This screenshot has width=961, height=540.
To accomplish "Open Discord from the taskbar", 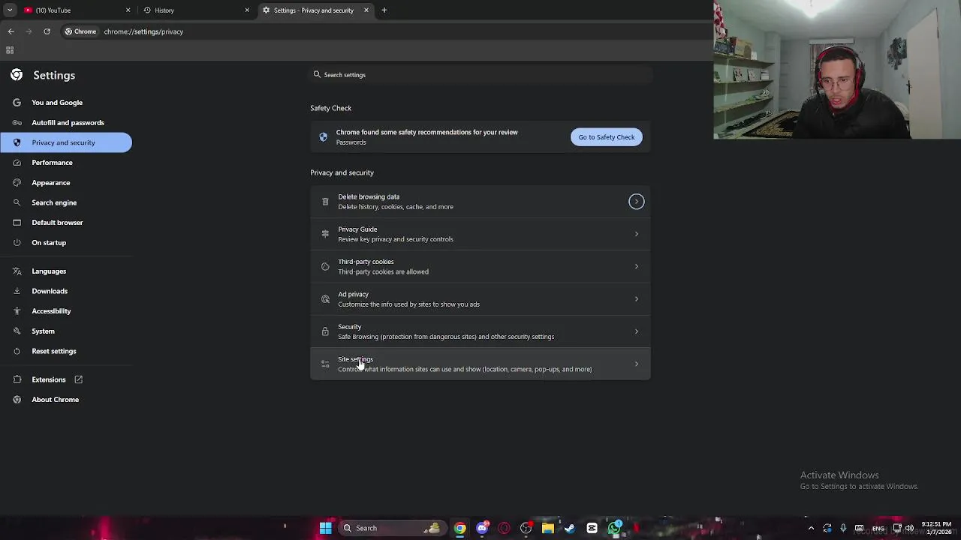I will pyautogui.click(x=482, y=528).
